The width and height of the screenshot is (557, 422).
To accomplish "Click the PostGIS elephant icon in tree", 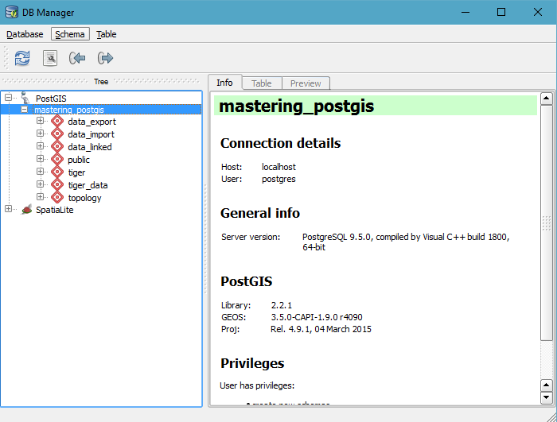I will click(x=25, y=97).
